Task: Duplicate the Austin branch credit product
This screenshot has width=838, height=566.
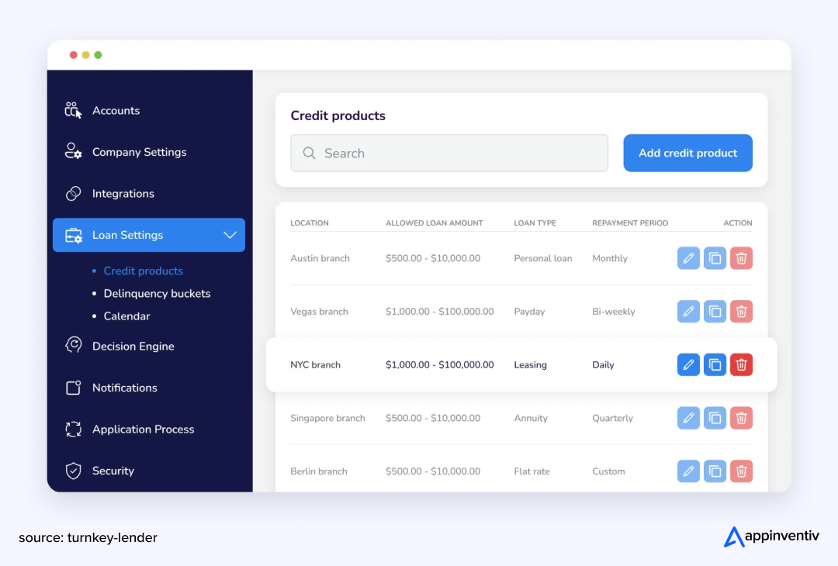Action: [x=715, y=258]
